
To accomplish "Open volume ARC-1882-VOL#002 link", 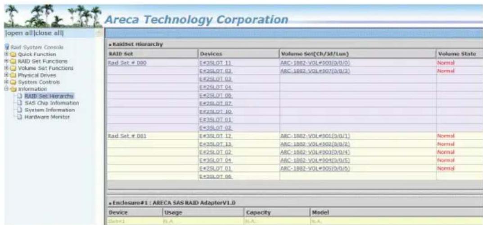I will (x=316, y=144).
